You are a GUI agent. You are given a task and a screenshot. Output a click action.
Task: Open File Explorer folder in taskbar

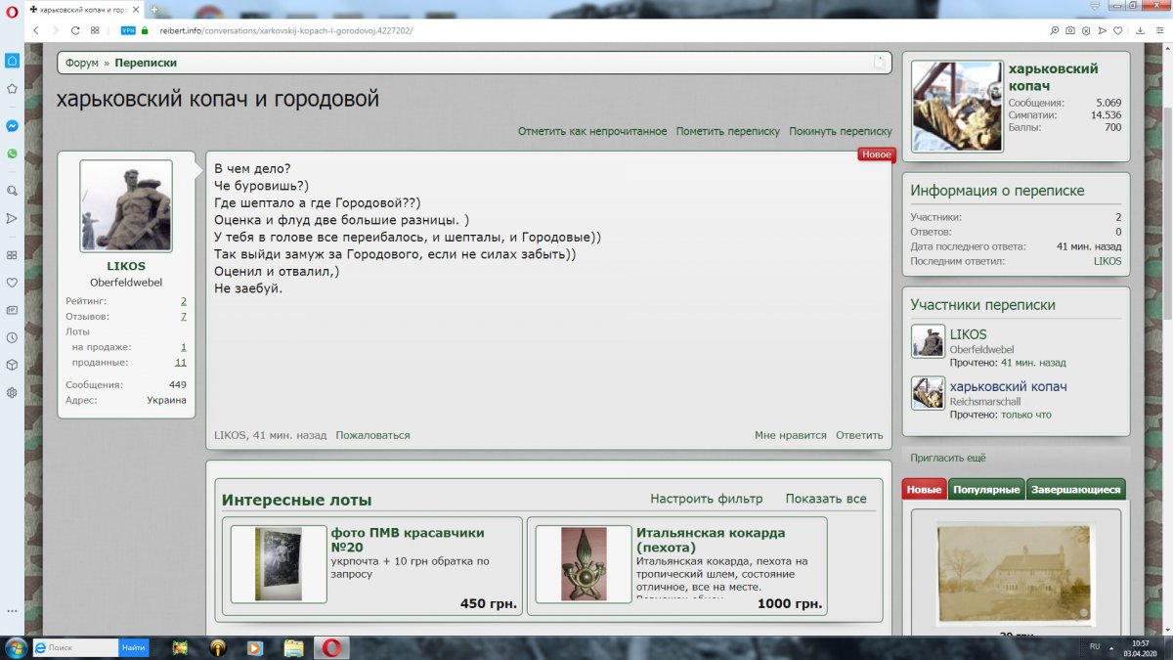[x=293, y=647]
